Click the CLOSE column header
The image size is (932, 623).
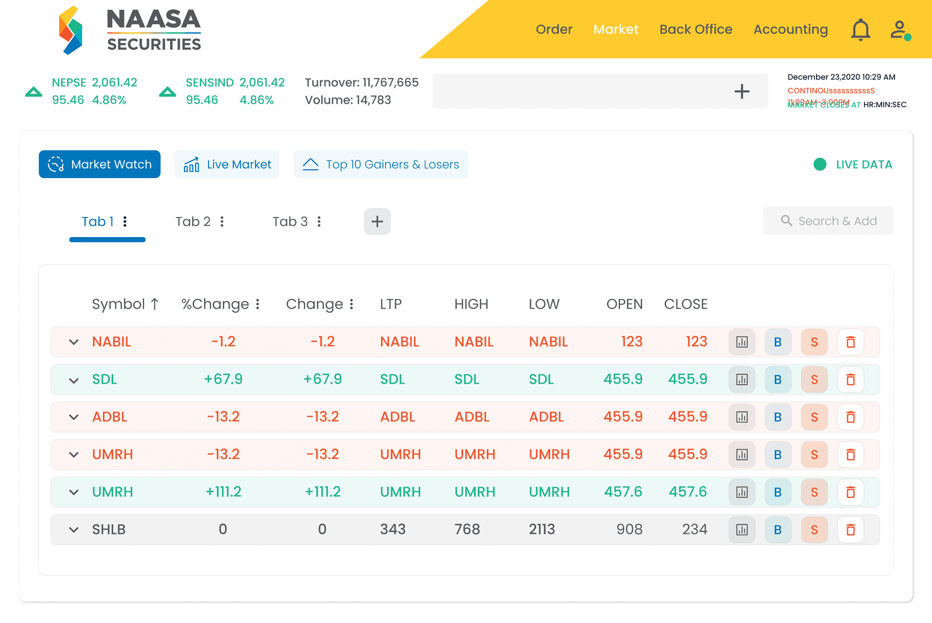click(x=685, y=304)
